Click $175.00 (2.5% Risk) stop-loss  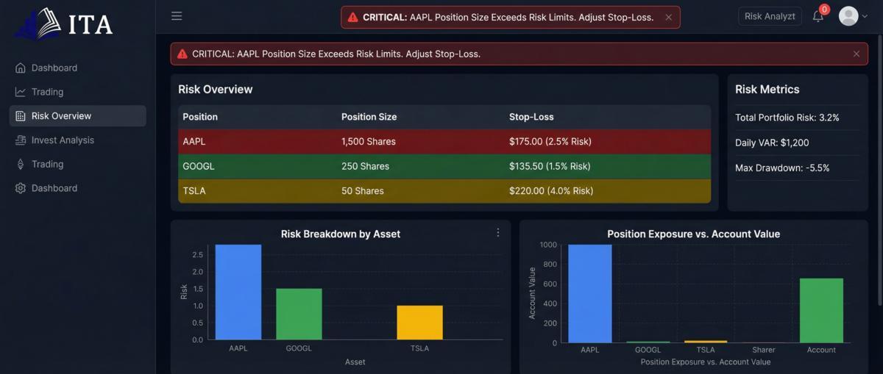[550, 141]
